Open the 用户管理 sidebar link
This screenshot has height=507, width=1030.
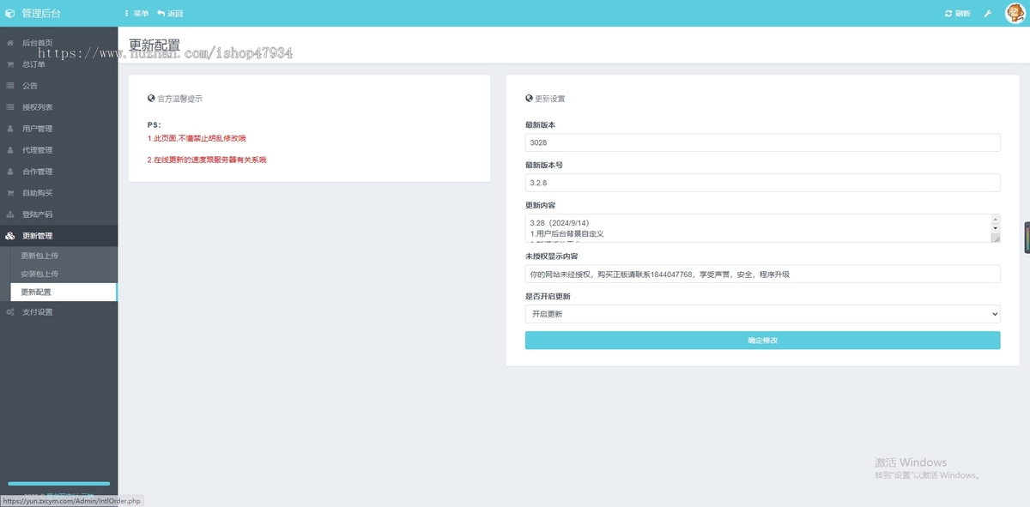[38, 129]
